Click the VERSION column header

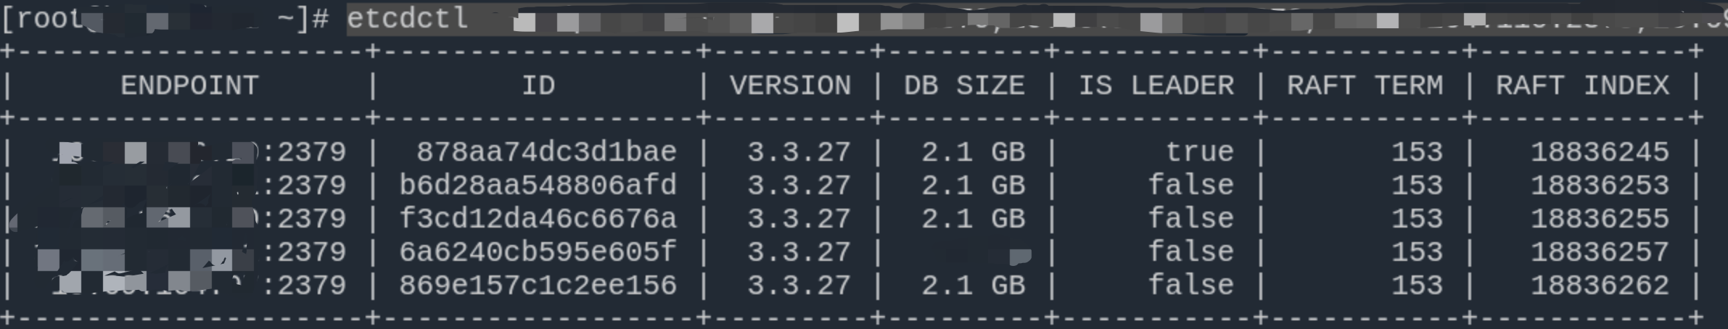coord(790,86)
